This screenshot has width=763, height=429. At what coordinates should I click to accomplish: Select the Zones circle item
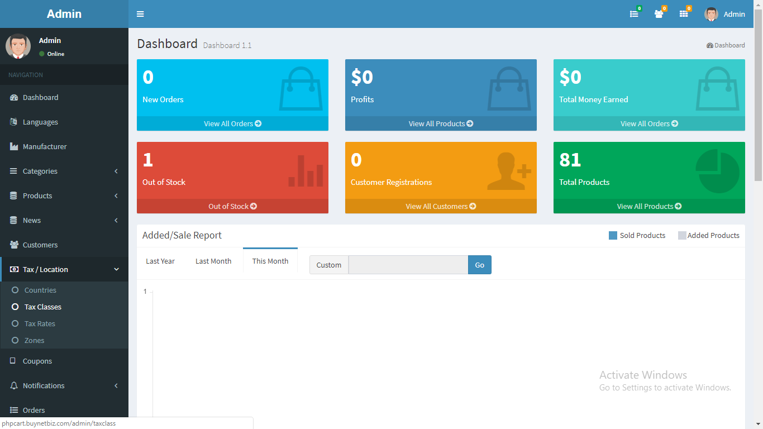pyautogui.click(x=15, y=340)
